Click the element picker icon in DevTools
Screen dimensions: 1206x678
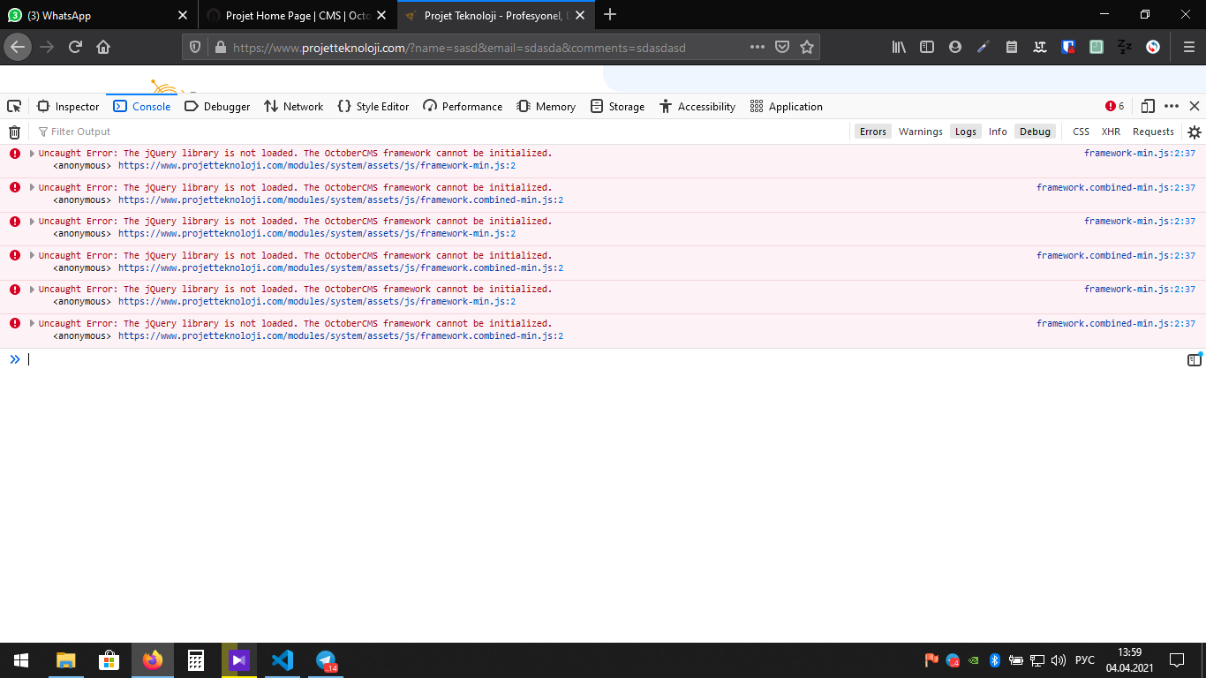pyautogui.click(x=14, y=106)
